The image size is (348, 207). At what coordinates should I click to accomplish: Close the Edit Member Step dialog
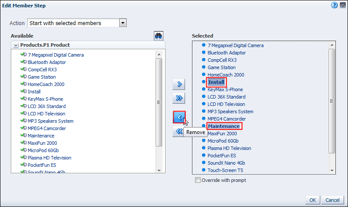(342, 5)
